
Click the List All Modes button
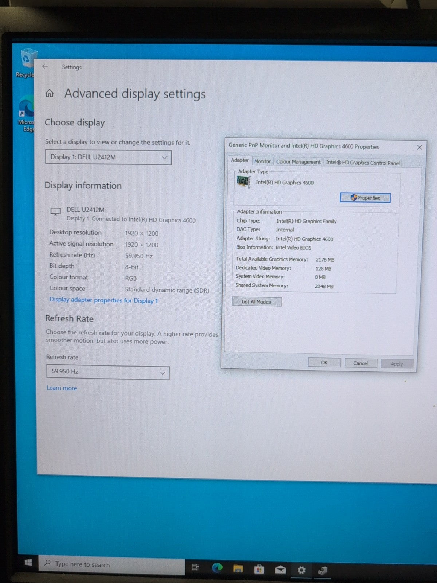coord(257,302)
